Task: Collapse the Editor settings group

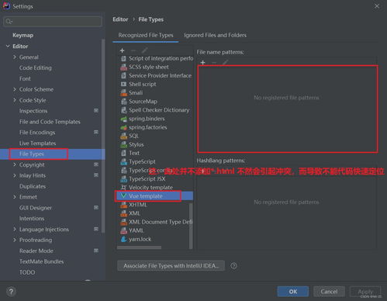Action: point(8,47)
